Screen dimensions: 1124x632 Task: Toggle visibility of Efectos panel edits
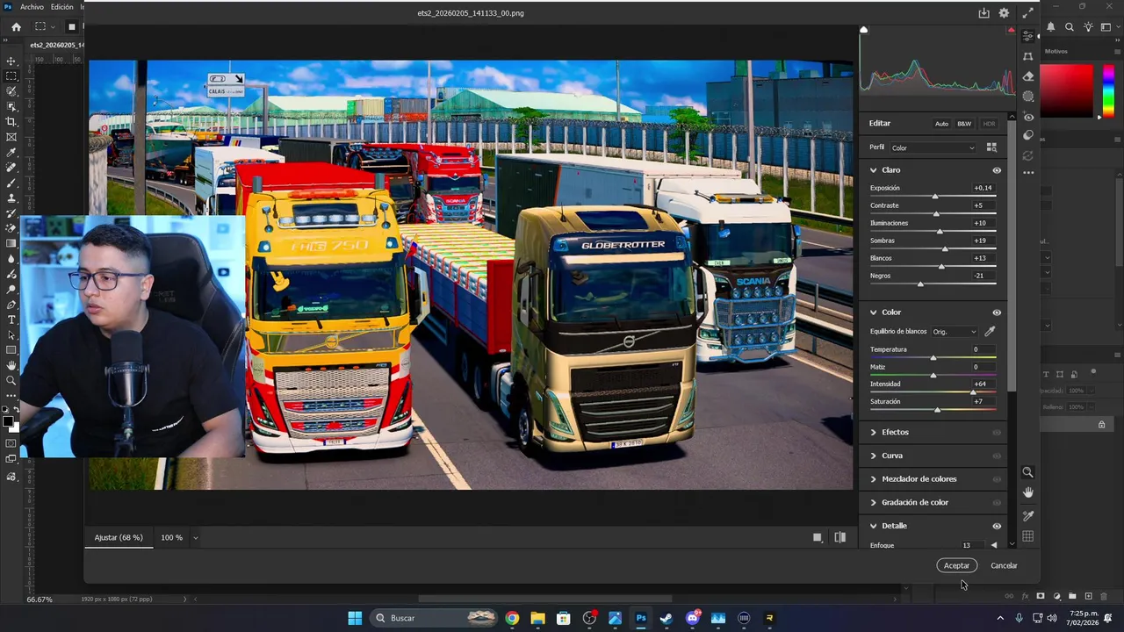click(997, 432)
